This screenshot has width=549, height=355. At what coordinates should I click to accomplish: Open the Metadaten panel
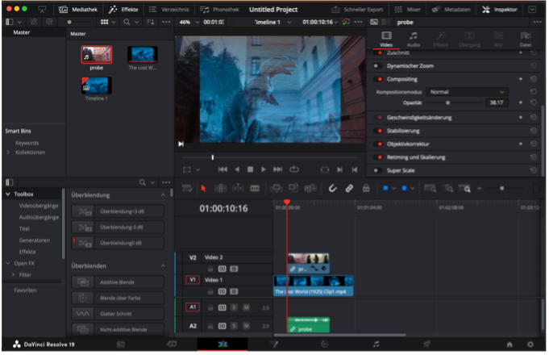[451, 10]
